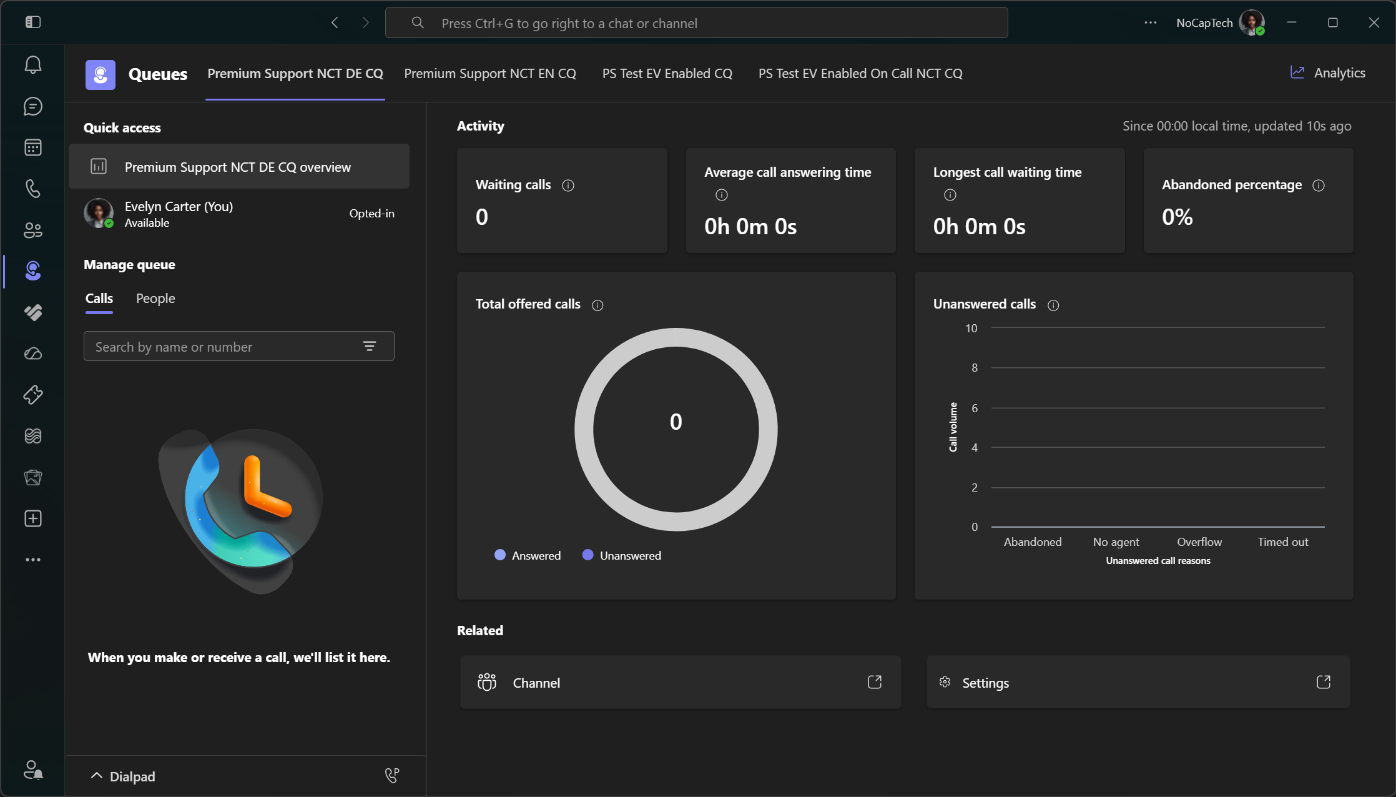Toggle the navigation pane icon at top left
This screenshot has height=797, width=1396.
pyautogui.click(x=33, y=22)
